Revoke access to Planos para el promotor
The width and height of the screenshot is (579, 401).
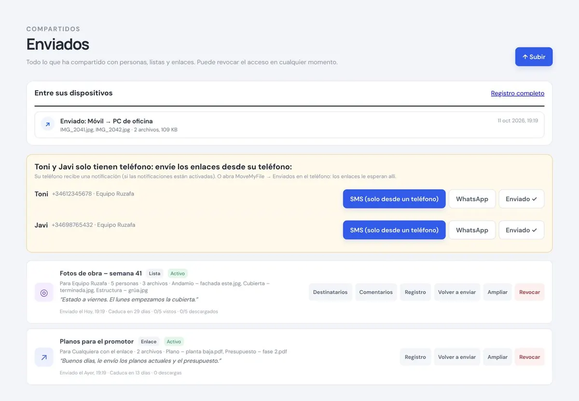tap(530, 357)
